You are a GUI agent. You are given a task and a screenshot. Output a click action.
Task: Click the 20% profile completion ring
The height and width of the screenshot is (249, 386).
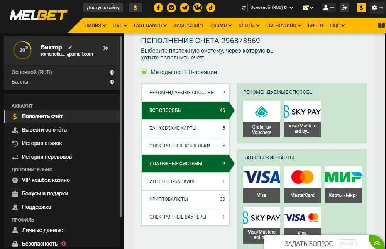click(22, 50)
